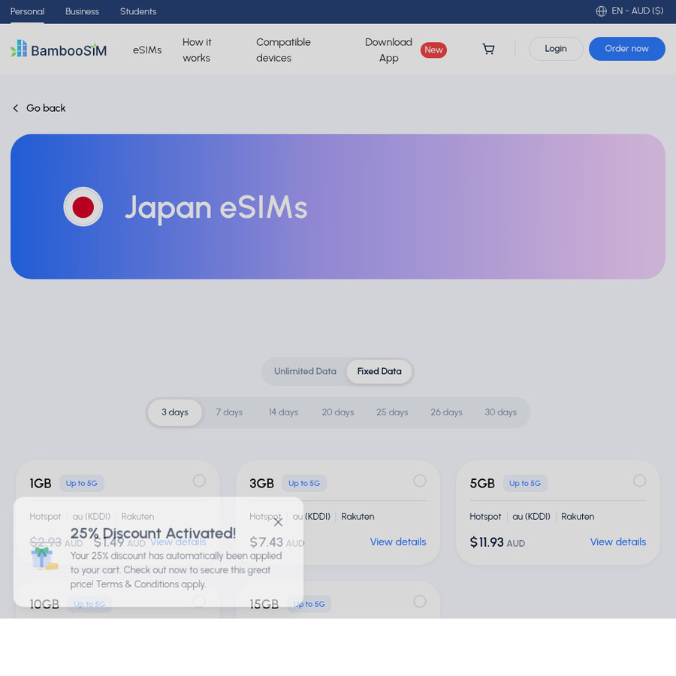Select the 7 days duration
The width and height of the screenshot is (676, 676).
229,412
